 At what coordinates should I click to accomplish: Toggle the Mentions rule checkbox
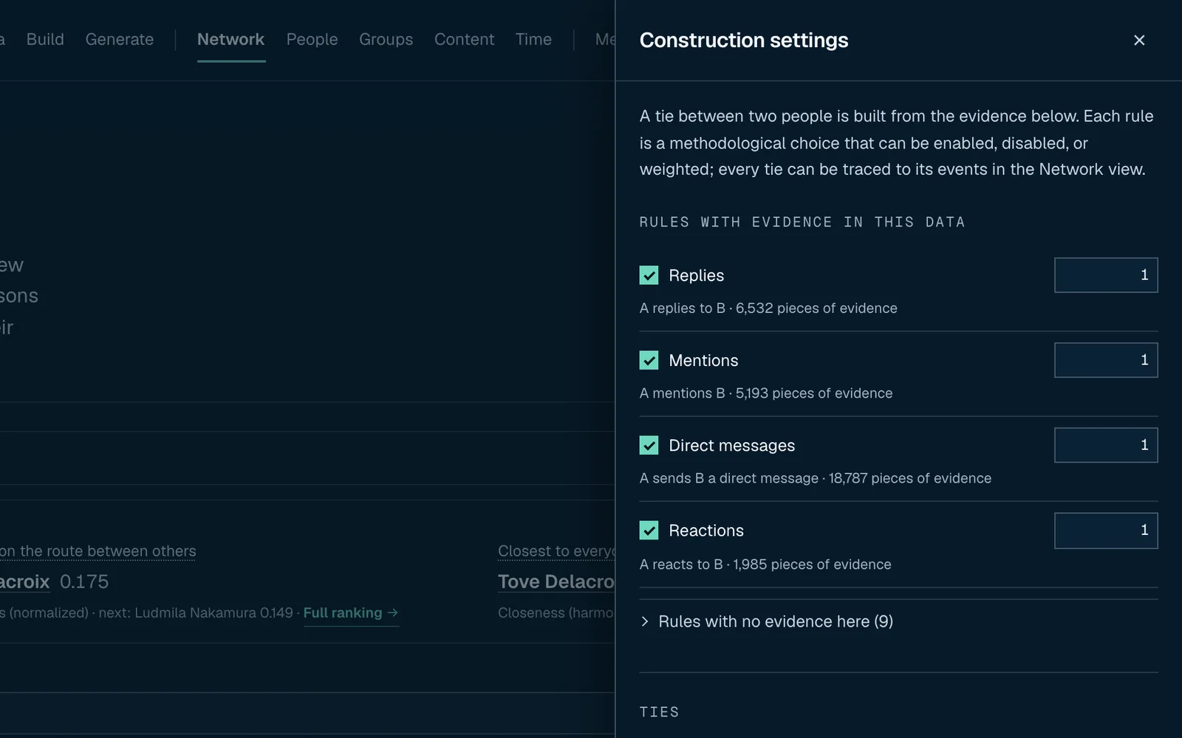[x=649, y=360]
